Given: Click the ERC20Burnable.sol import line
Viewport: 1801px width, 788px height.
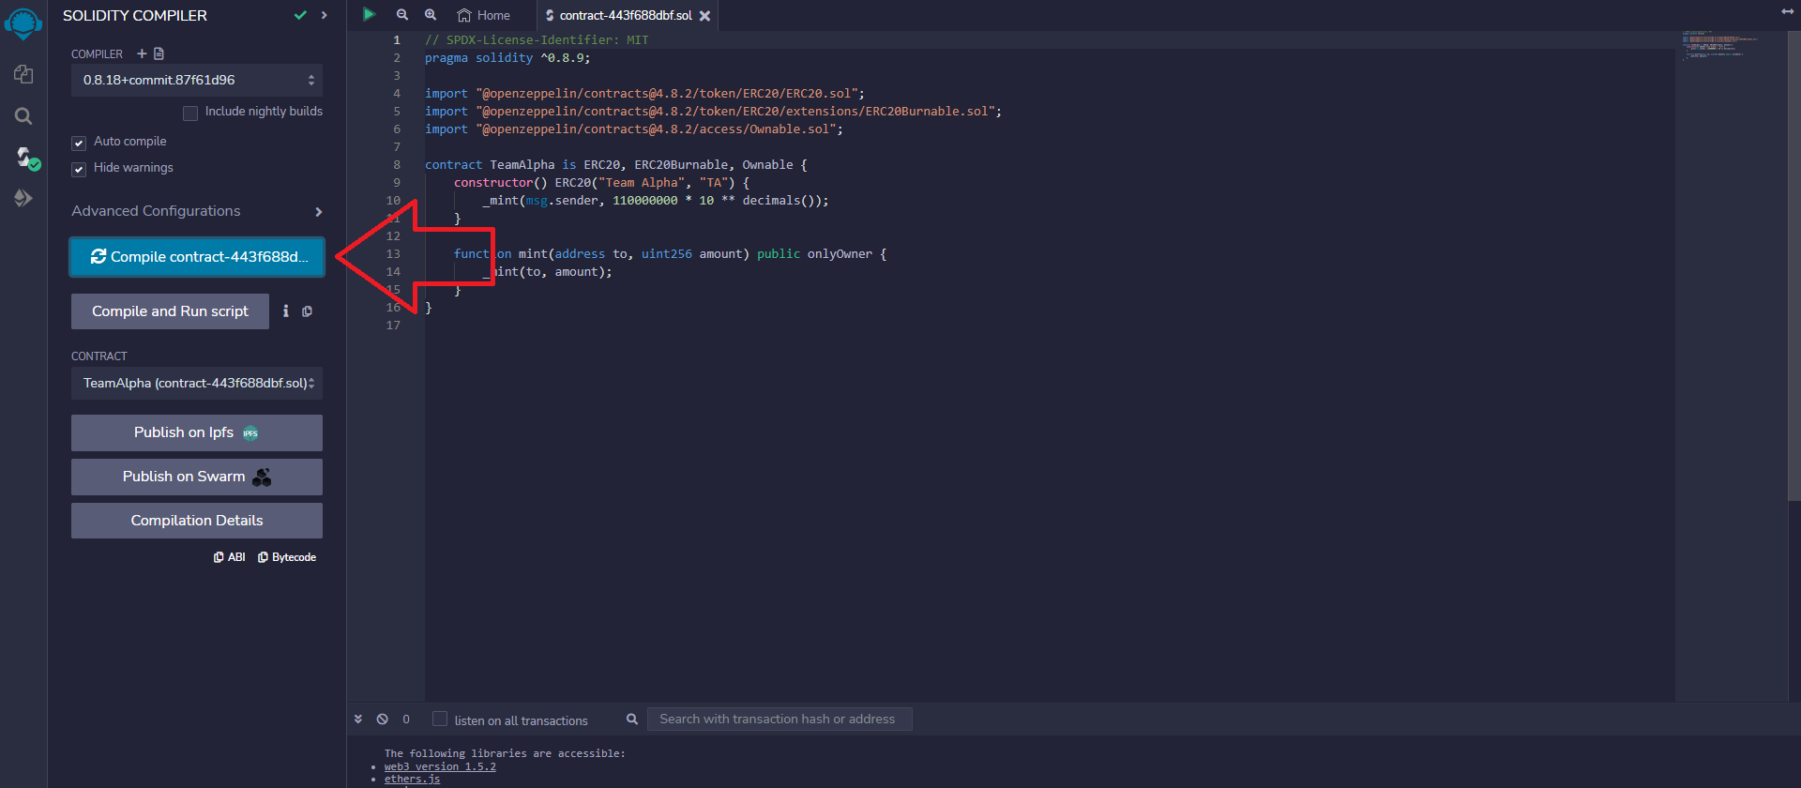Looking at the screenshot, I should pos(713,112).
